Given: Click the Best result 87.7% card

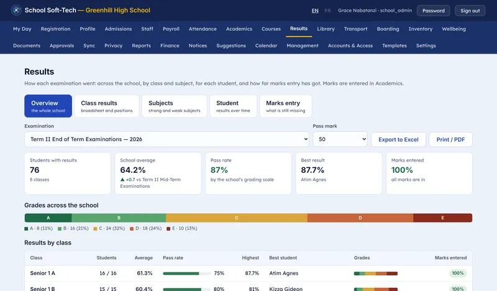Looking at the screenshot, I should tap(339, 173).
